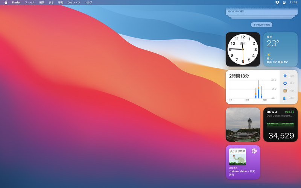Expand the stacked notification card at top
Screen dimensions: 301x188
click(x=261, y=12)
